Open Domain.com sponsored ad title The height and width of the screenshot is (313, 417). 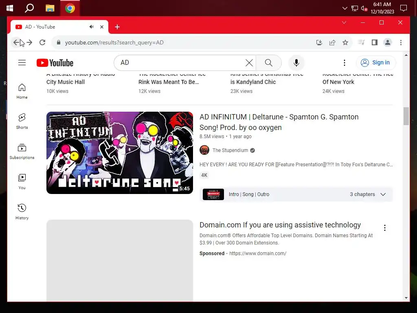point(280,225)
